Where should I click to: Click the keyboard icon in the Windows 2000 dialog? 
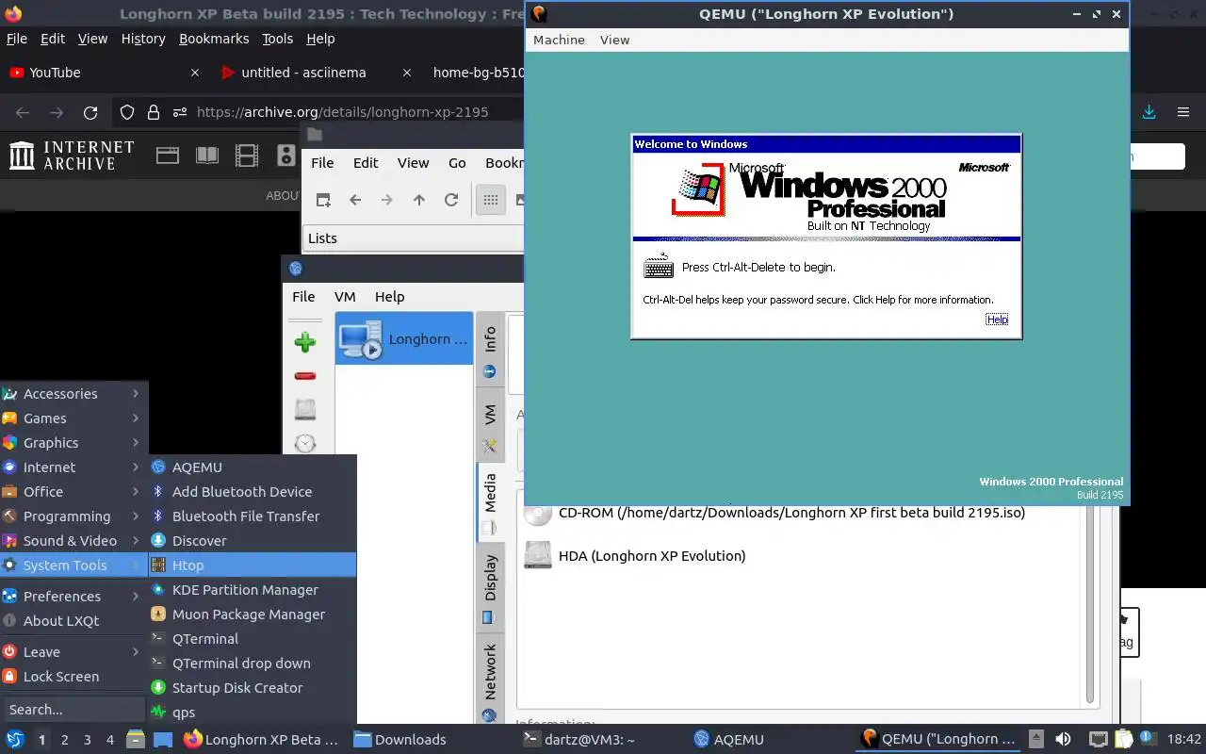point(659,267)
